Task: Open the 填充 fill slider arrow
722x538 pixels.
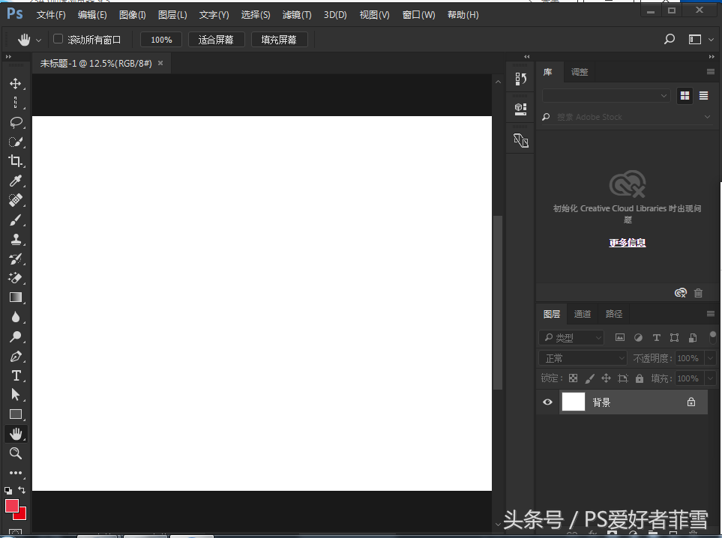Action: click(x=711, y=378)
